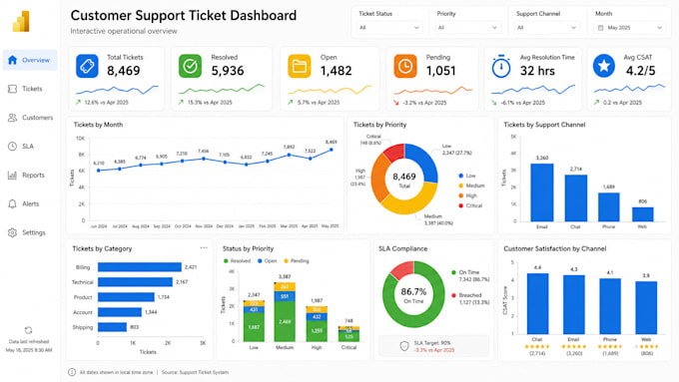Click the 4.2/5 CSAT value

click(x=640, y=71)
